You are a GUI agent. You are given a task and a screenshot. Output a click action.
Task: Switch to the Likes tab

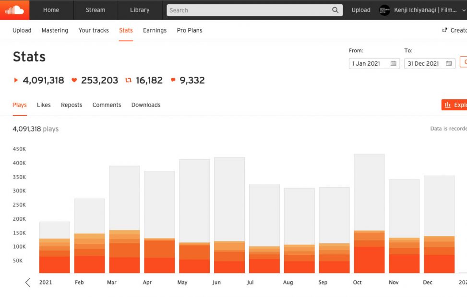pos(44,105)
